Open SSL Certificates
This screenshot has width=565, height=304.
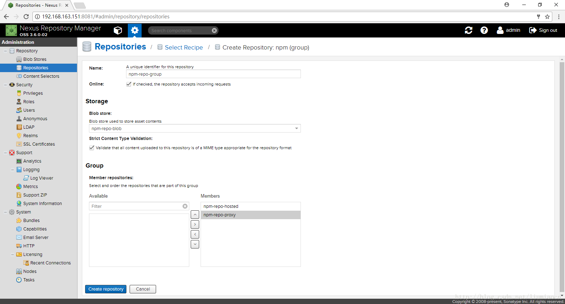[x=39, y=144]
